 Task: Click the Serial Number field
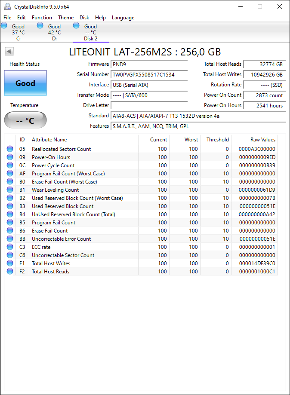pyautogui.click(x=149, y=74)
